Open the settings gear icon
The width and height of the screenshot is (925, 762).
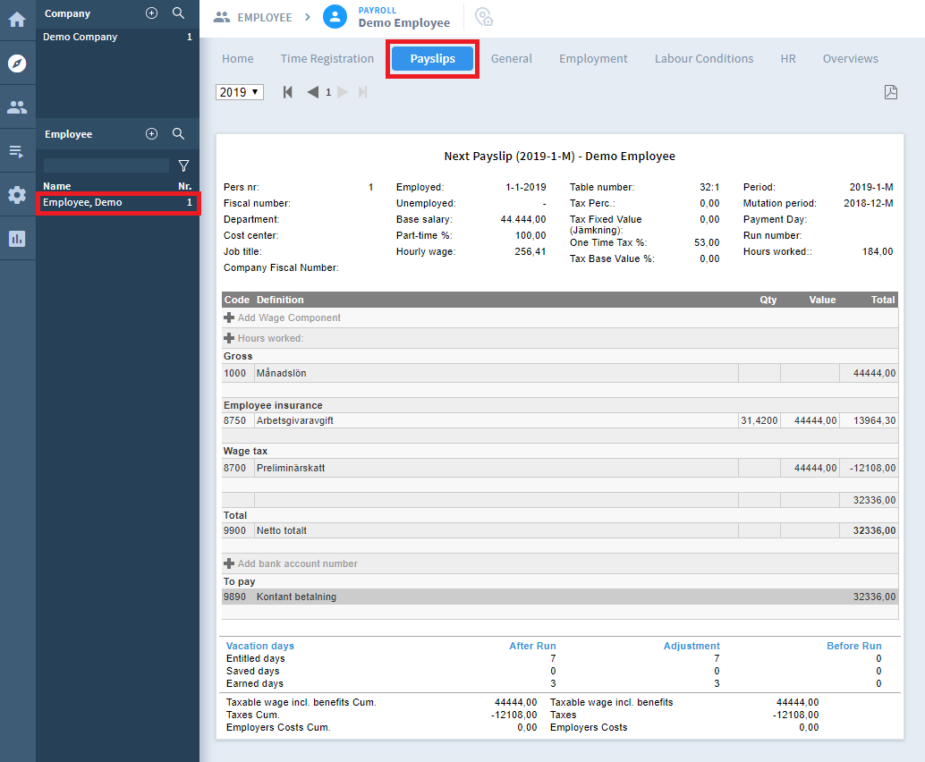(17, 195)
